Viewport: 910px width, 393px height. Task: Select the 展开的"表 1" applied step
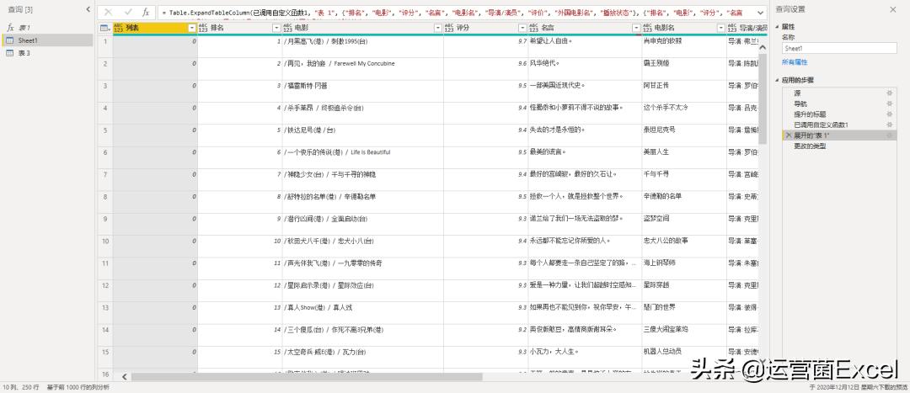point(839,135)
